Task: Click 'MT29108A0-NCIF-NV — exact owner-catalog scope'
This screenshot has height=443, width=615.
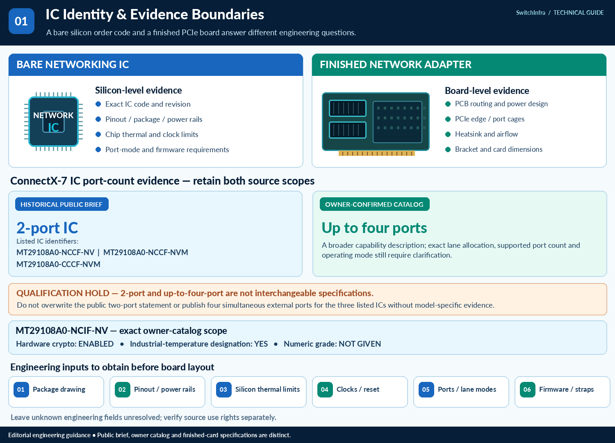Action: coord(121,331)
